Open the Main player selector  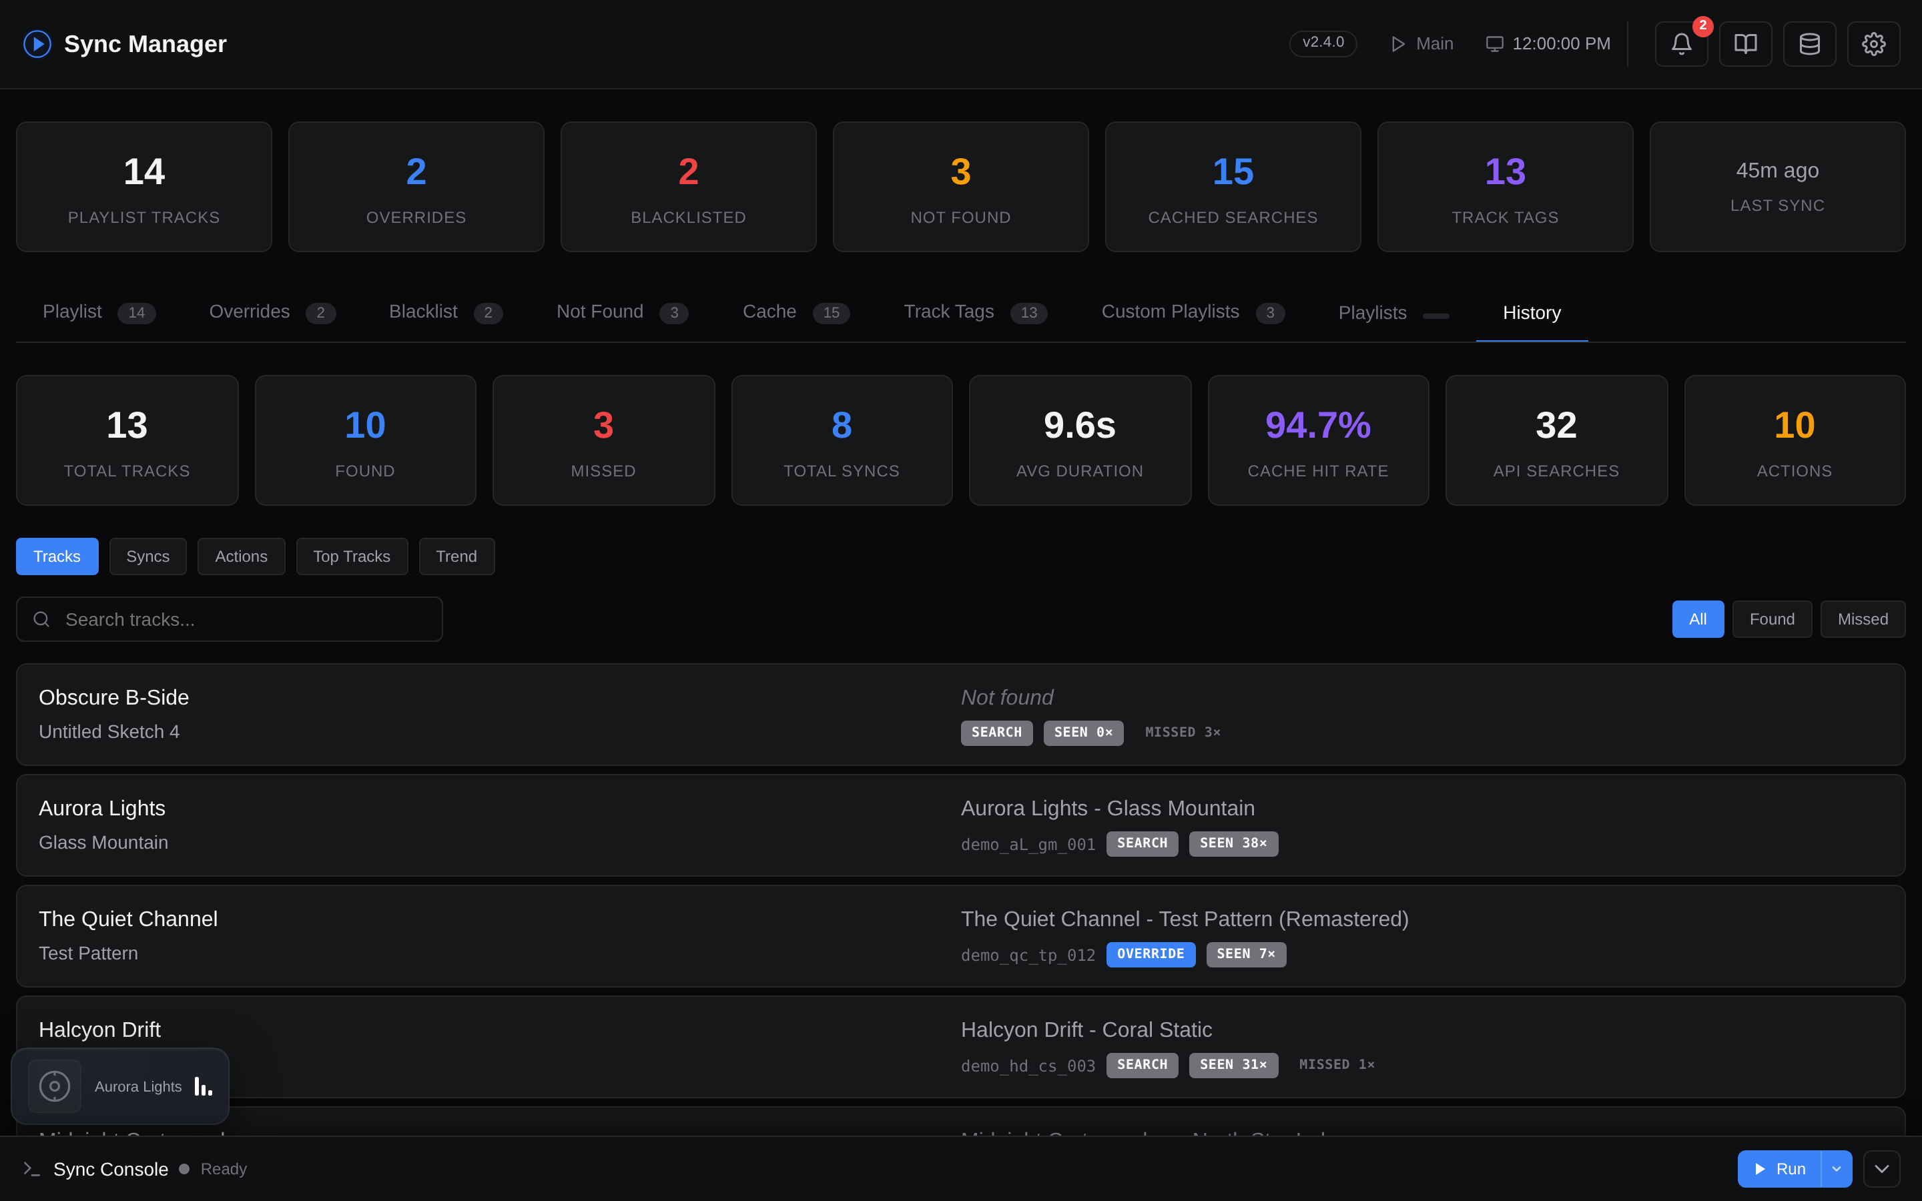point(1421,43)
